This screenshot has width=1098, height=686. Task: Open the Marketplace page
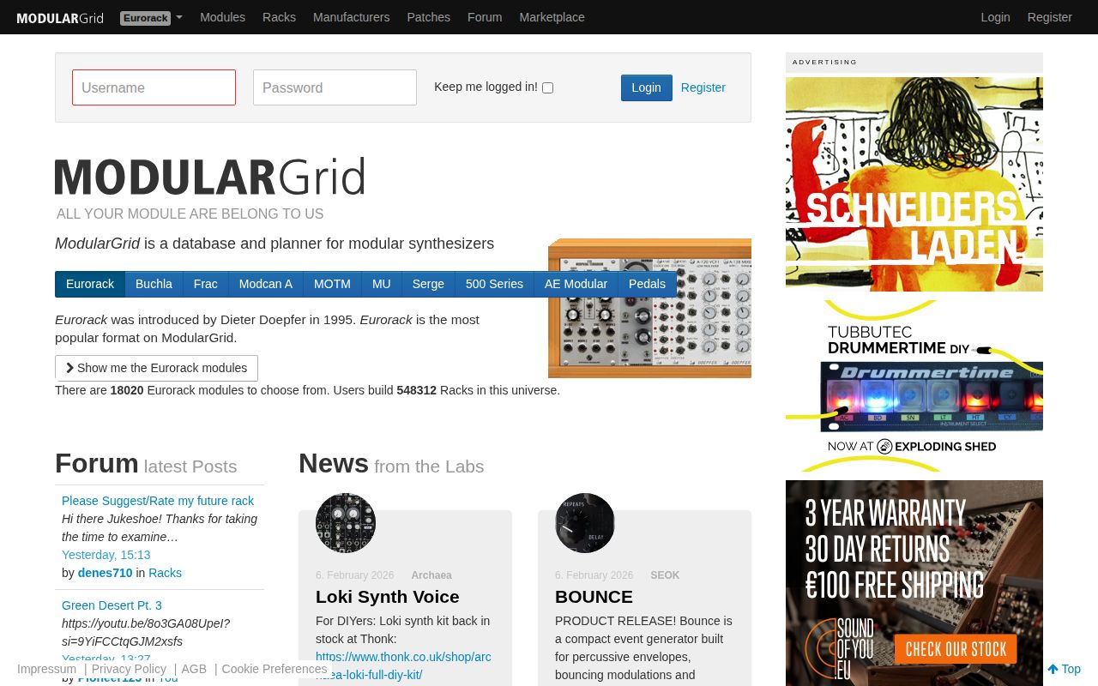[x=552, y=17]
